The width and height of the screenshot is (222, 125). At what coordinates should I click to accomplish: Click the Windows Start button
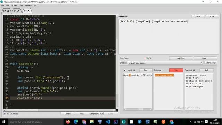point(4,122)
